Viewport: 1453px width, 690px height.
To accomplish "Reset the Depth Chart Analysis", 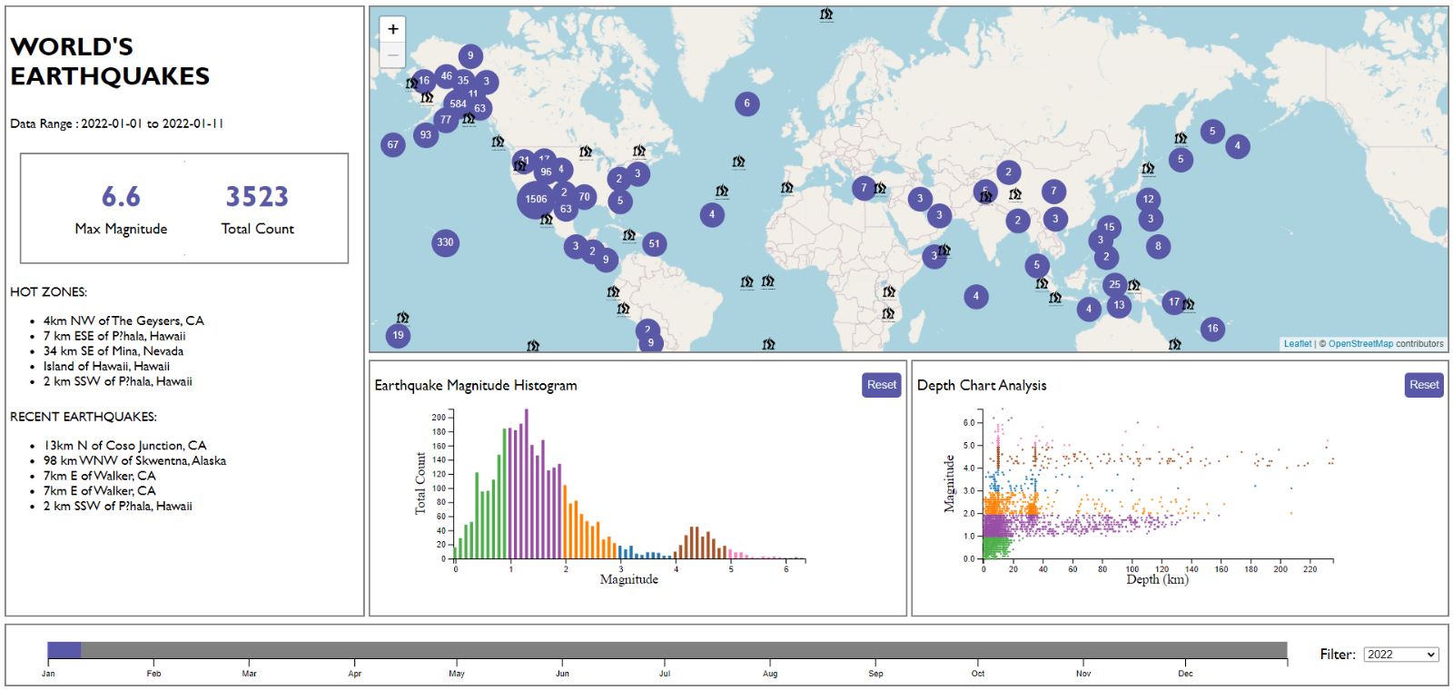I will coord(1423,385).
